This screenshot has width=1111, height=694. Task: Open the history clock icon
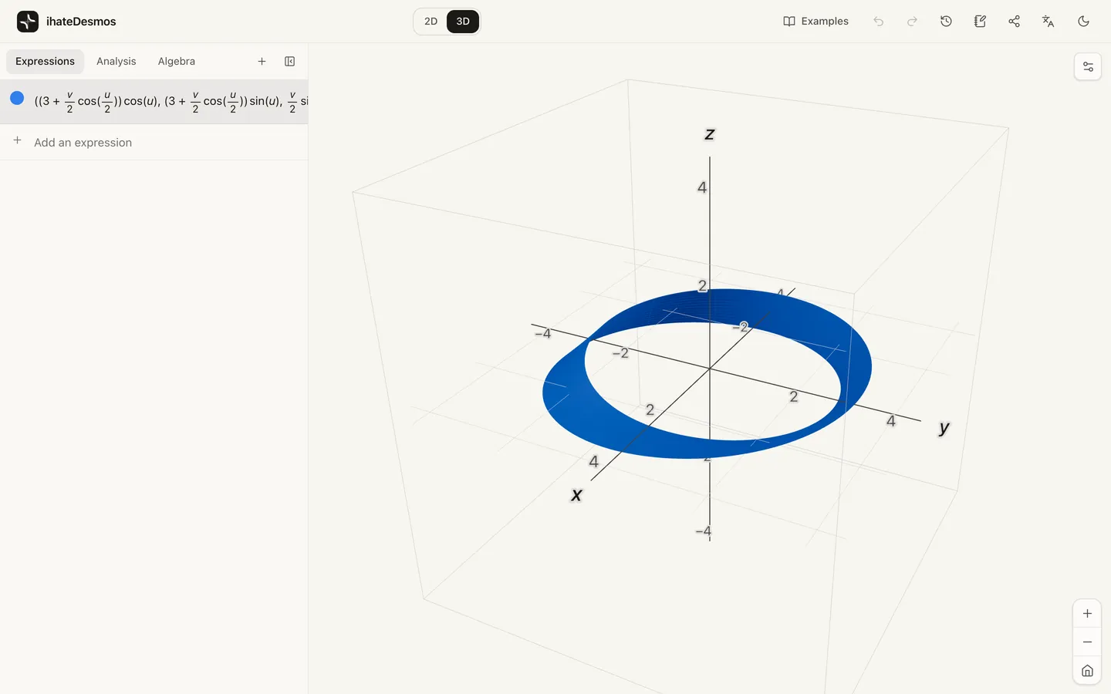946,22
